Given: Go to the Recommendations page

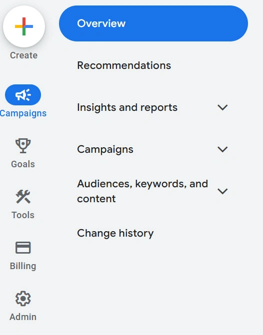Looking at the screenshot, I should coord(124,65).
